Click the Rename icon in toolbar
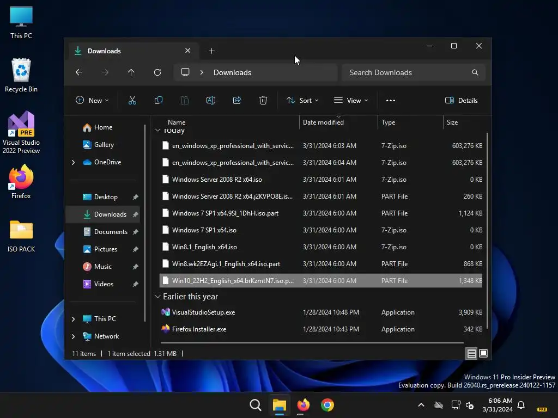This screenshot has height=418, width=558. (x=211, y=101)
